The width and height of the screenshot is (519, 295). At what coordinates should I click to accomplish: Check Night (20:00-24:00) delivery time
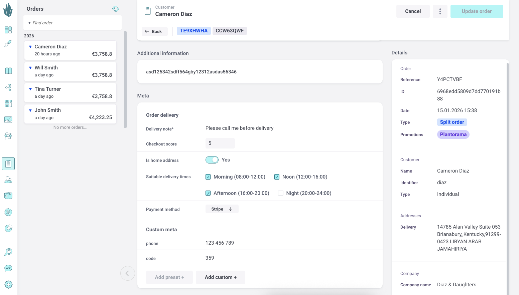coord(281,193)
